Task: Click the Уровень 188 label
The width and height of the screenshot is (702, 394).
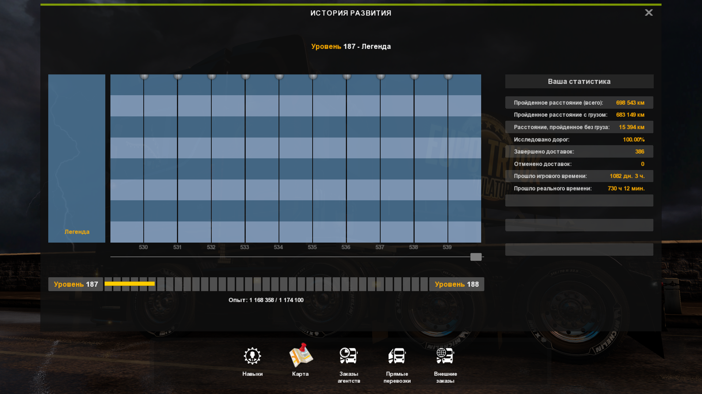Action: pyautogui.click(x=457, y=284)
